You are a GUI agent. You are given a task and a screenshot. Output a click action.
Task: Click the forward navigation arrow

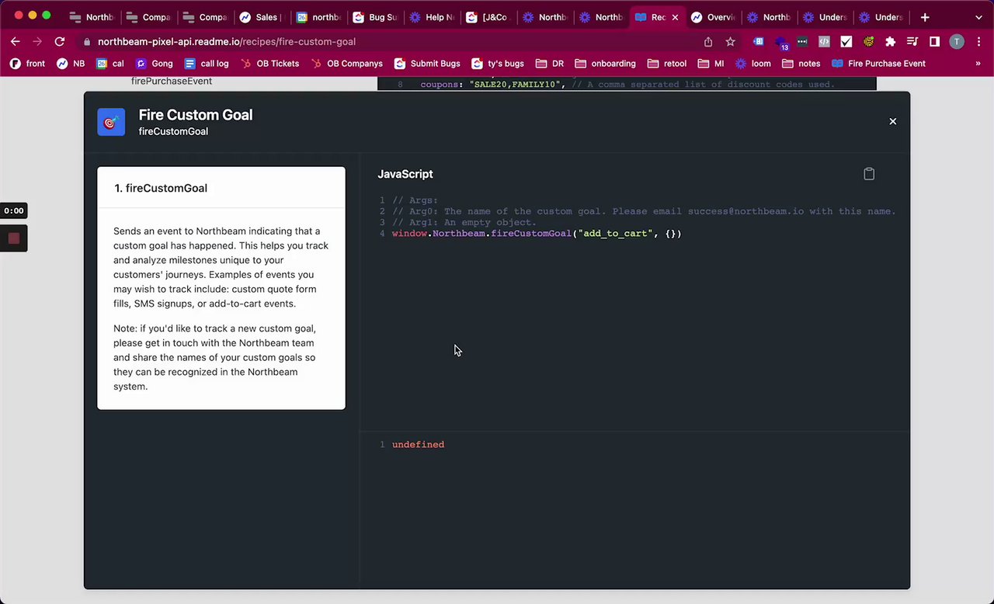(37, 41)
